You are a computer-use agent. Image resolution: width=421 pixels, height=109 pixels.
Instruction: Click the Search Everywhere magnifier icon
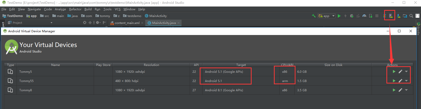click(x=411, y=16)
